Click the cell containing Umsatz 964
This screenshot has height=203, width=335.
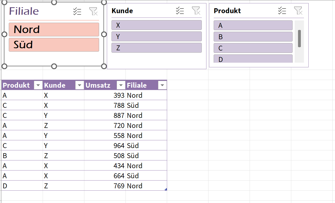tap(105, 146)
